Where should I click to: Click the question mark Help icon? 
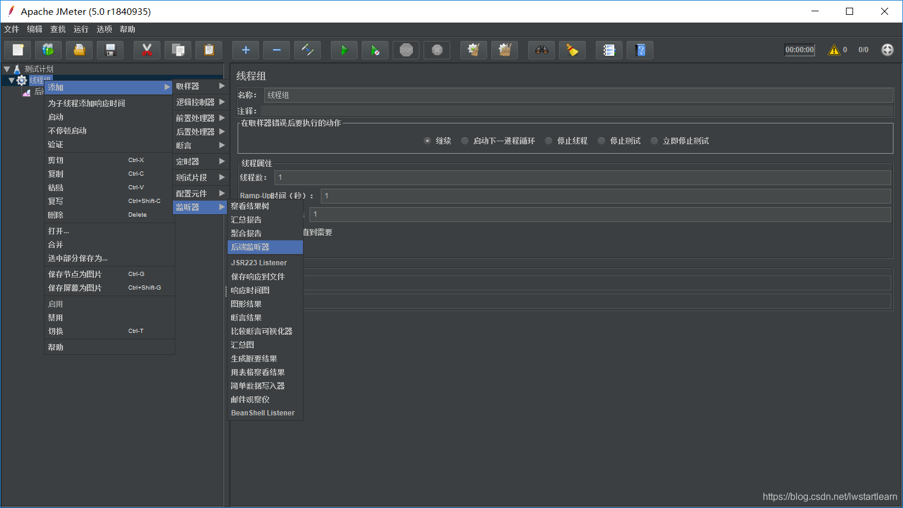pos(640,50)
